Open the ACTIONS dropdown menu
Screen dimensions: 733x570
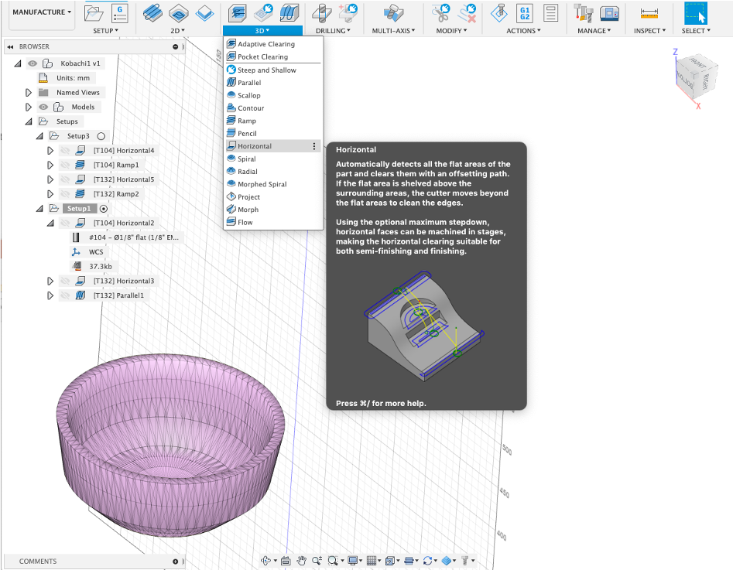point(523,30)
